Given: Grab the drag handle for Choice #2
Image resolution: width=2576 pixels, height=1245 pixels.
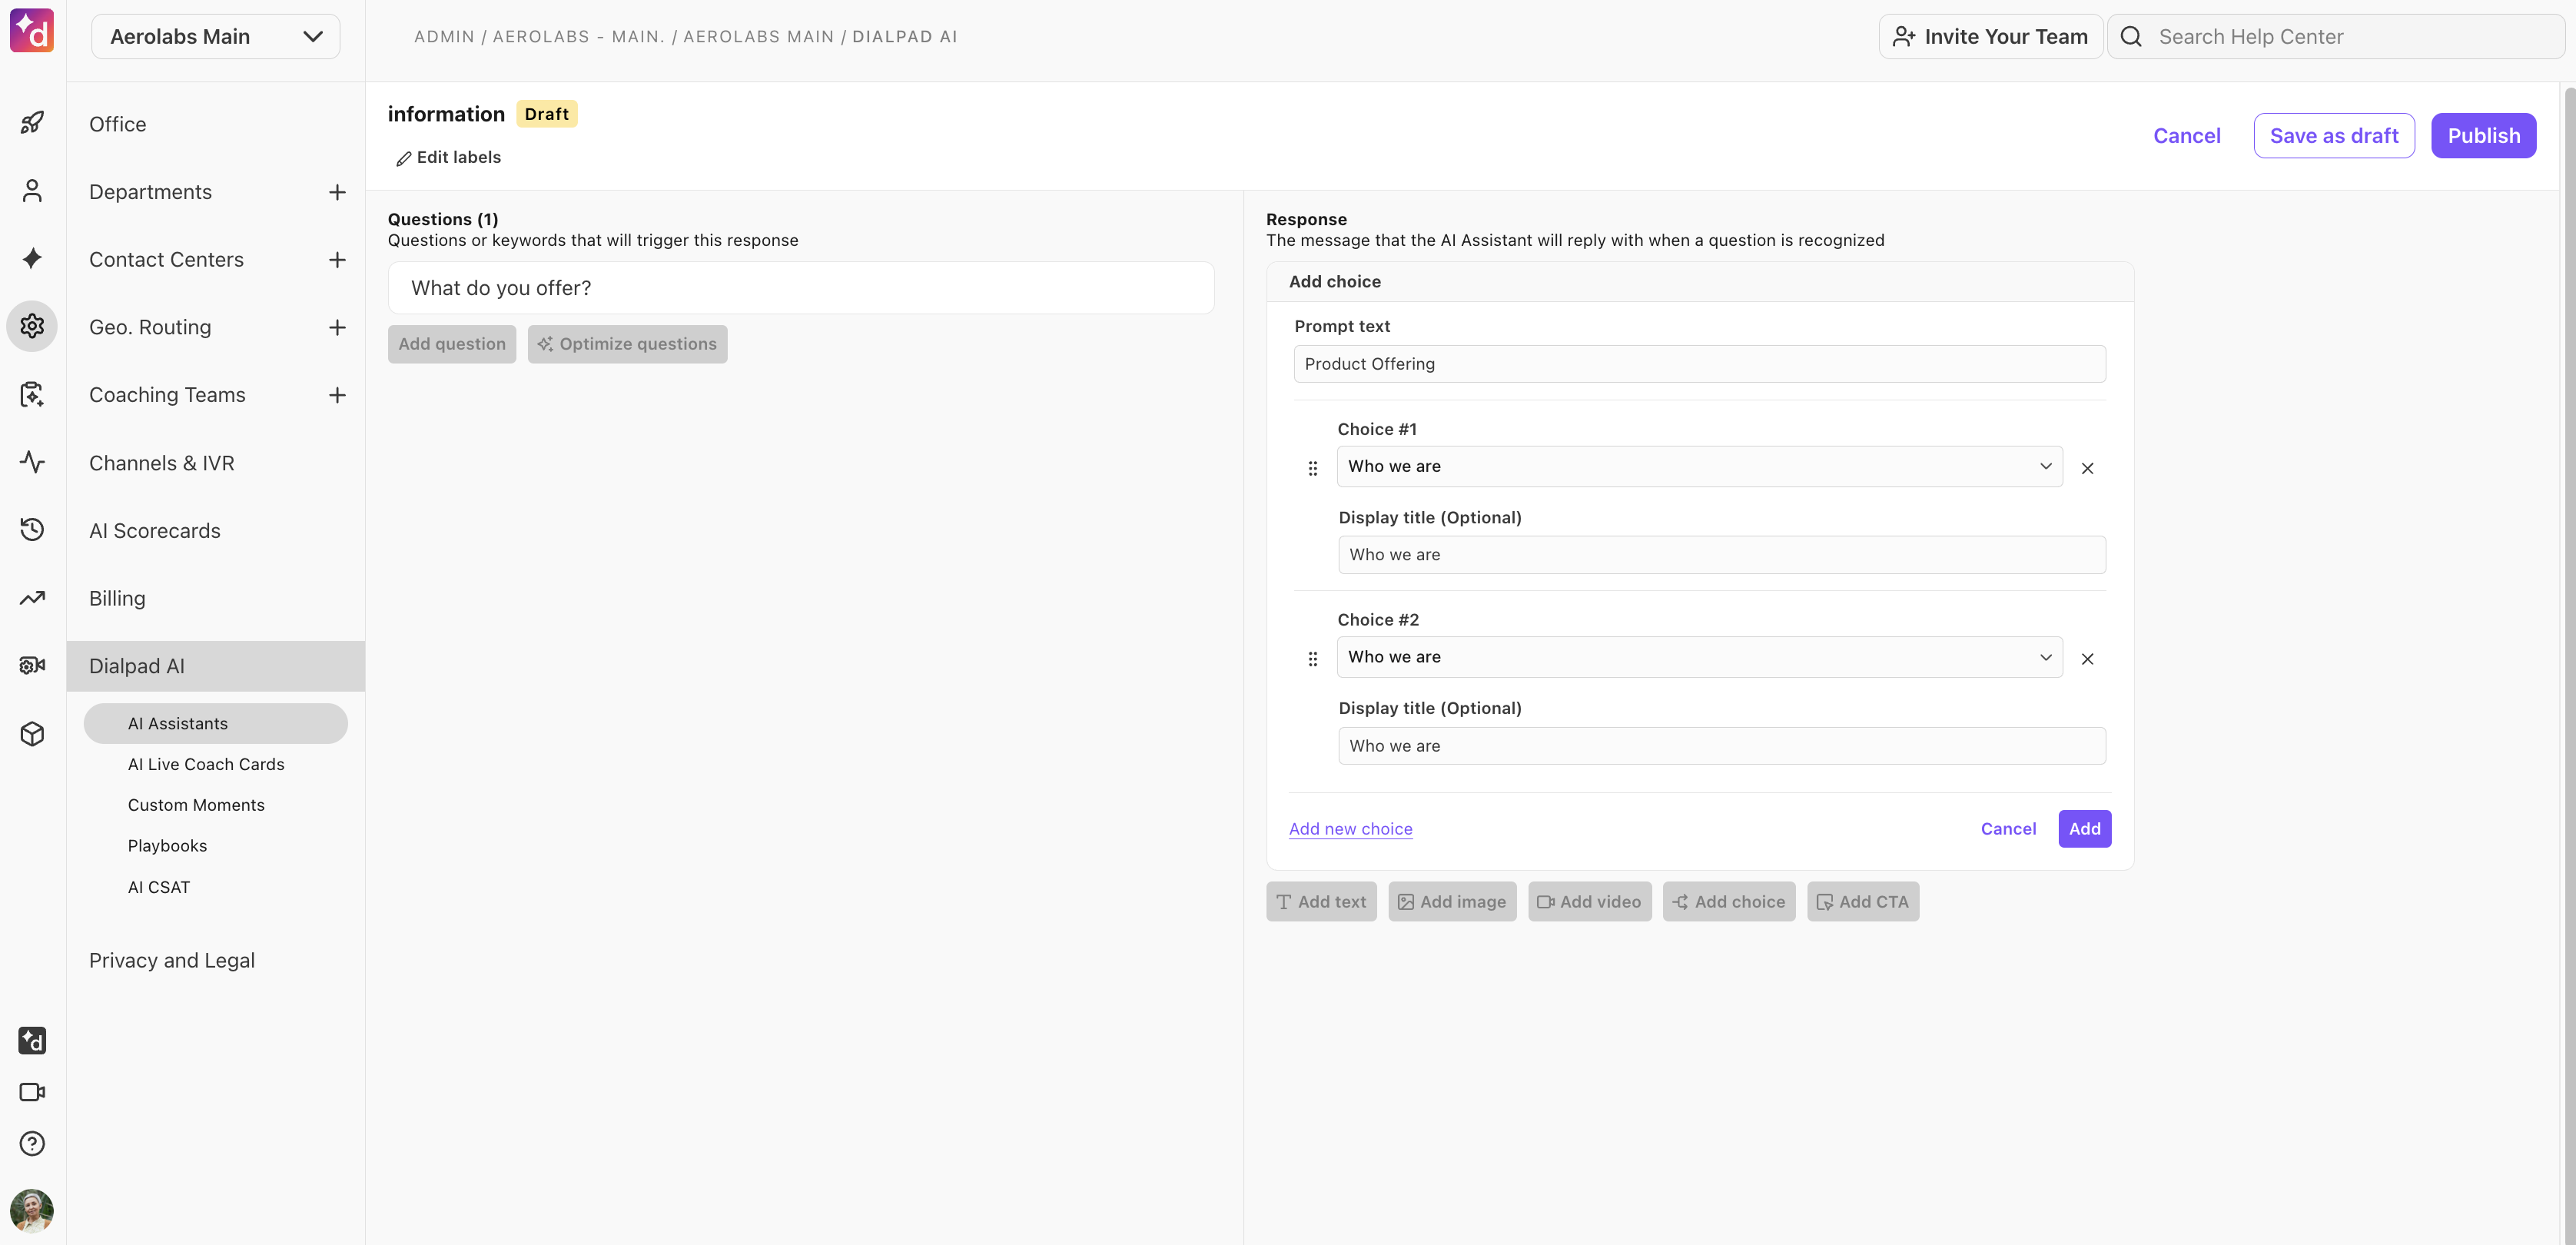Looking at the screenshot, I should (x=1313, y=659).
